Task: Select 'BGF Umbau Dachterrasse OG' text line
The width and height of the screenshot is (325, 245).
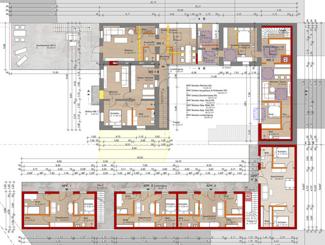Action: [201, 95]
